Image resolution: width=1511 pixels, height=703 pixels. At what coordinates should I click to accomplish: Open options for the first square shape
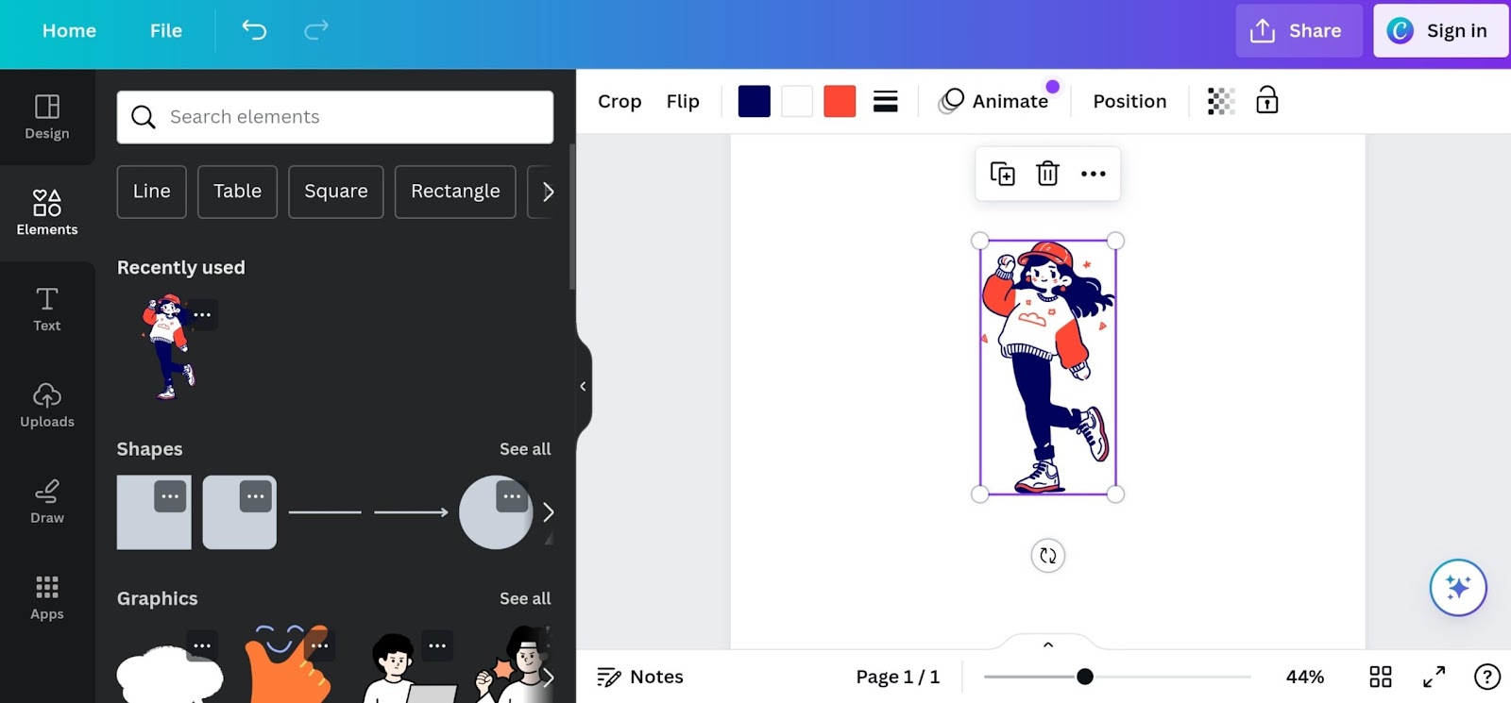click(x=170, y=496)
